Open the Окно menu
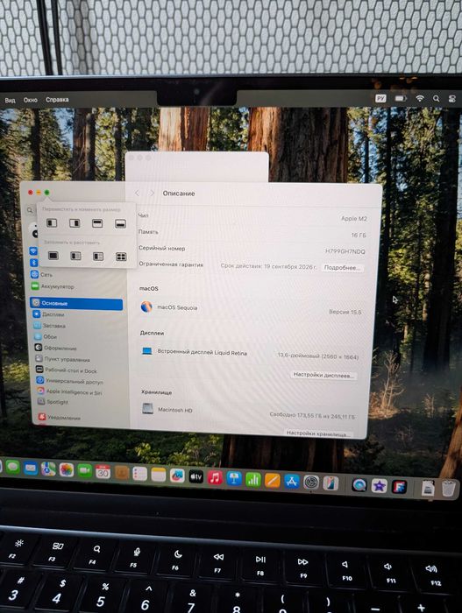This screenshot has width=462, height=613. (x=30, y=100)
